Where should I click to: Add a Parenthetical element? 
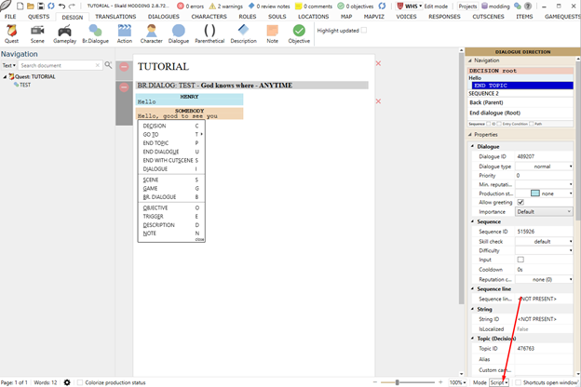coord(209,34)
